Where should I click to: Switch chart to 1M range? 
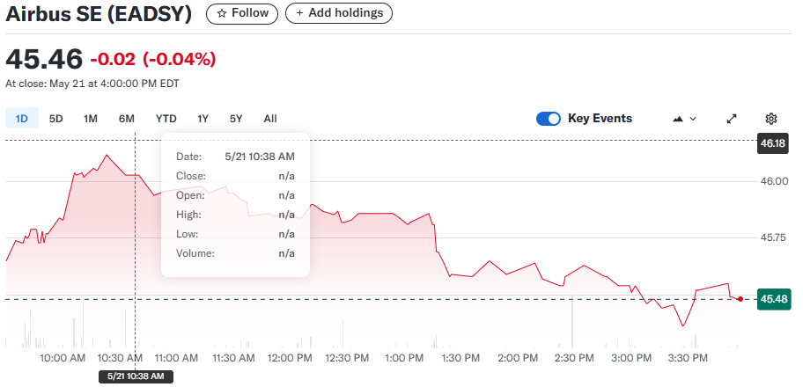[x=91, y=119]
